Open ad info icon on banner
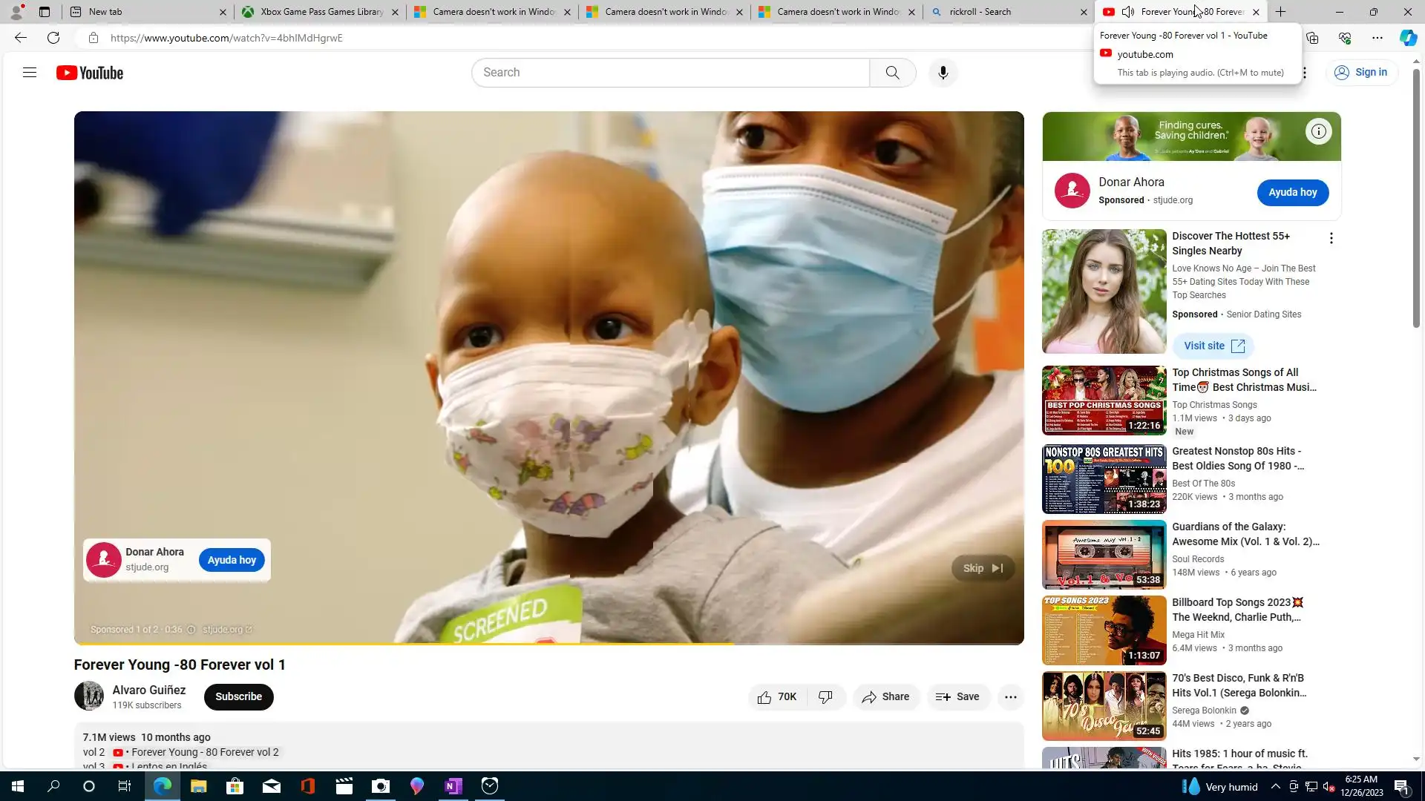The height and width of the screenshot is (801, 1425). pos(1318,132)
